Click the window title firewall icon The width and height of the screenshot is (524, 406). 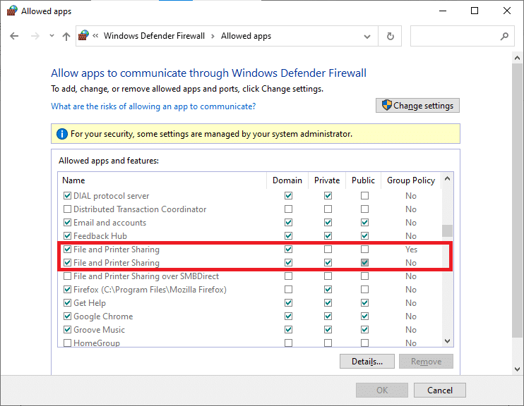click(x=11, y=11)
